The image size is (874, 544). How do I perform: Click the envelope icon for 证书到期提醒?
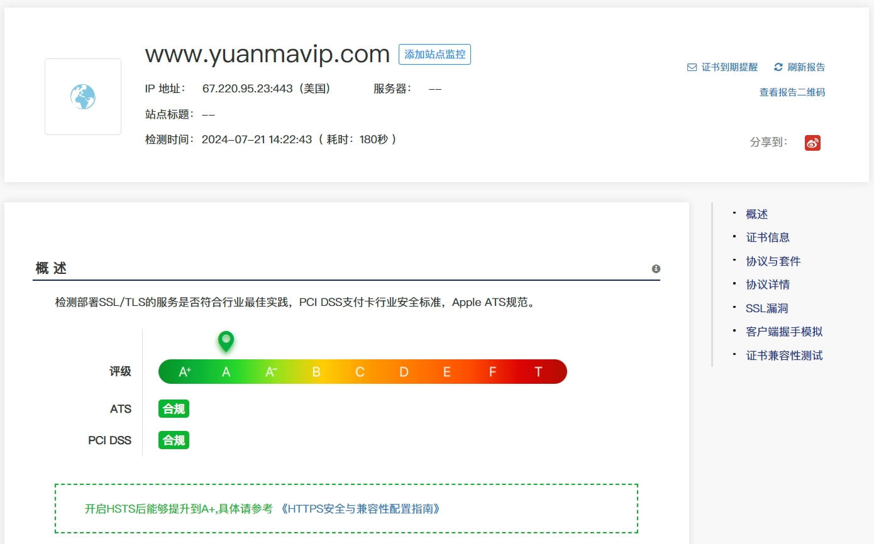(x=692, y=67)
